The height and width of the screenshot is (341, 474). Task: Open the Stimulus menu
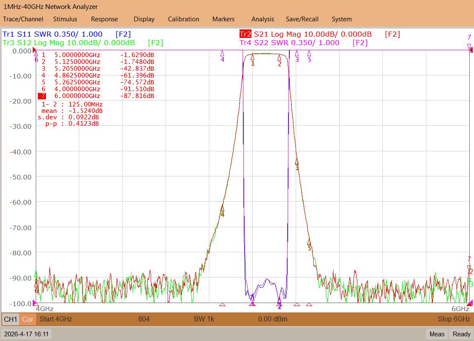click(65, 19)
